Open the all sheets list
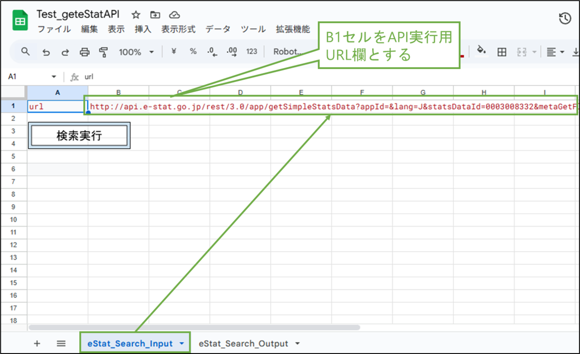Screen dimensions: 580x354 [61, 343]
